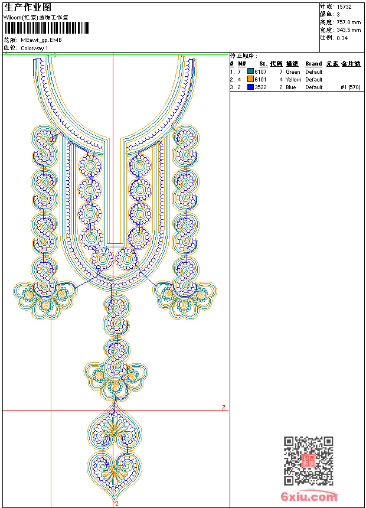Select the Green description cell
Screen dimensions: 366x508
point(293,72)
